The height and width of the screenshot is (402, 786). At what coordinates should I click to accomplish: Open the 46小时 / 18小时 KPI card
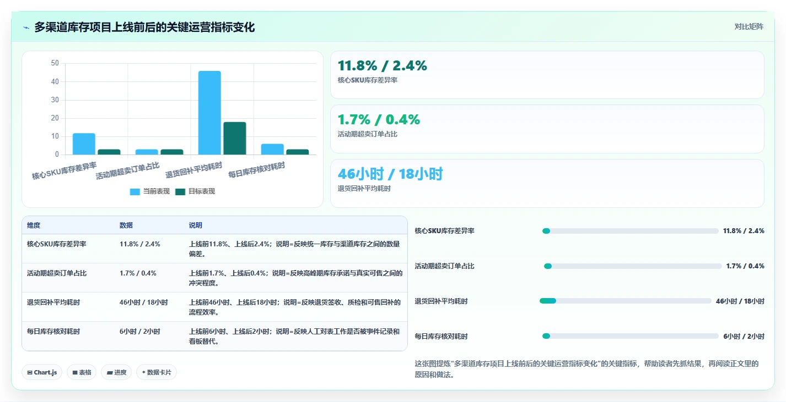tap(547, 183)
